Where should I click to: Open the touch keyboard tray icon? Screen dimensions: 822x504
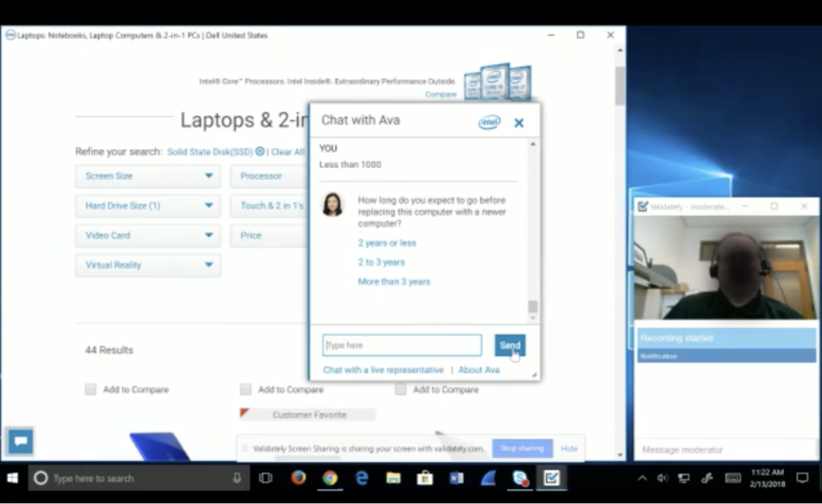coord(733,478)
